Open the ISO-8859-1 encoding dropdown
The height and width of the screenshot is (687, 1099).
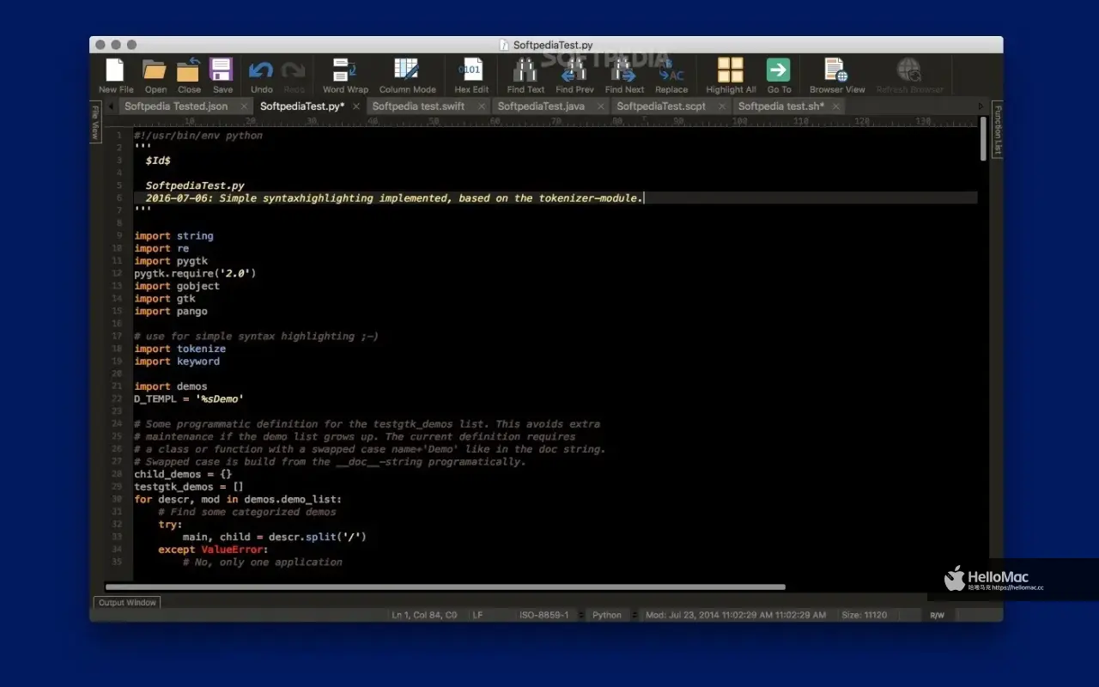(x=550, y=615)
